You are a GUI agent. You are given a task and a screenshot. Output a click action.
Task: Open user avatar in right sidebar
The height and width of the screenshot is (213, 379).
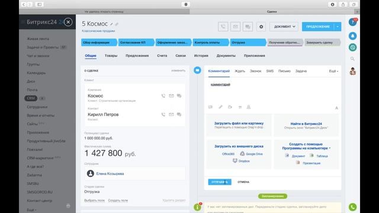[x=353, y=71]
